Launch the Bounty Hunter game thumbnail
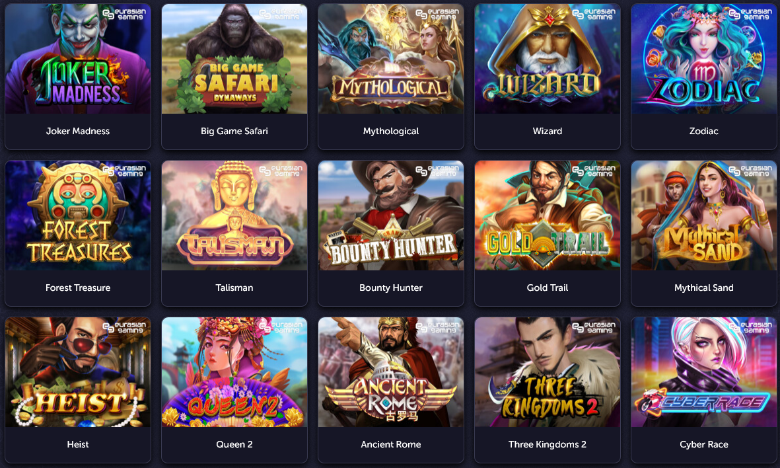This screenshot has width=780, height=468. 391,215
